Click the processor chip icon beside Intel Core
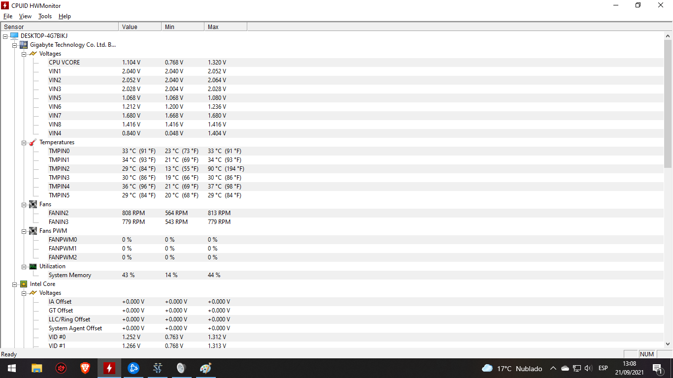The height and width of the screenshot is (378, 673). pos(23,284)
